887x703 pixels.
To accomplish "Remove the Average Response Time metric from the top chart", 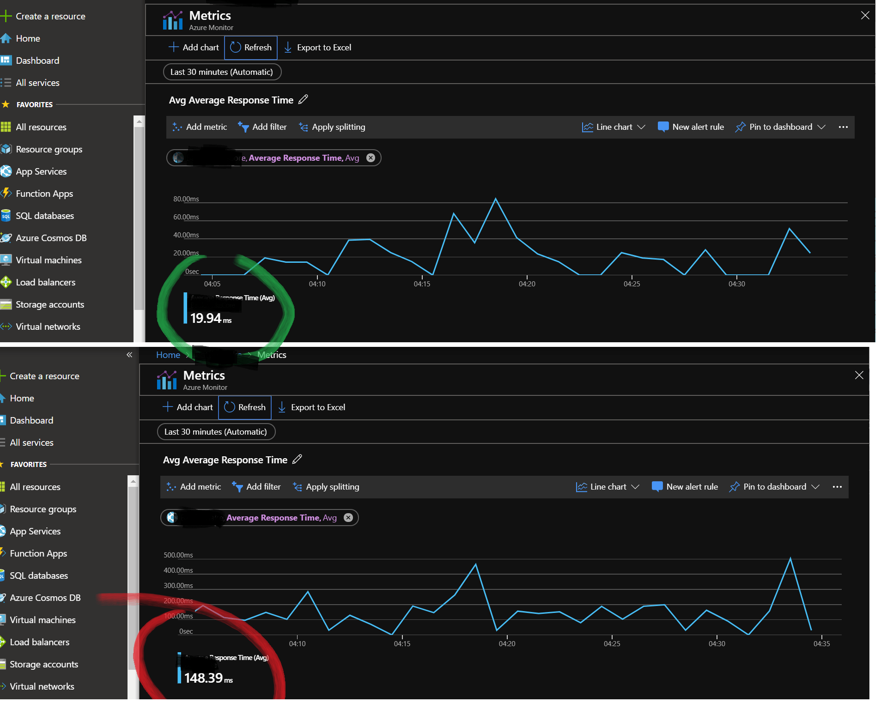I will [x=371, y=158].
